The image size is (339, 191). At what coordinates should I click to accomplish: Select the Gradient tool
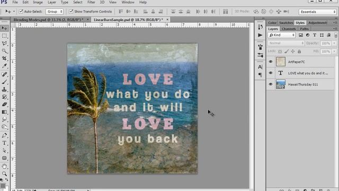click(4, 112)
